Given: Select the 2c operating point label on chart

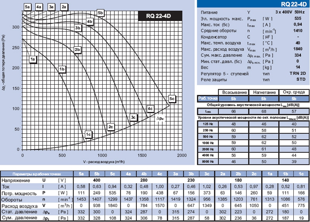Looking at the screenshot, I should point(111,127).
